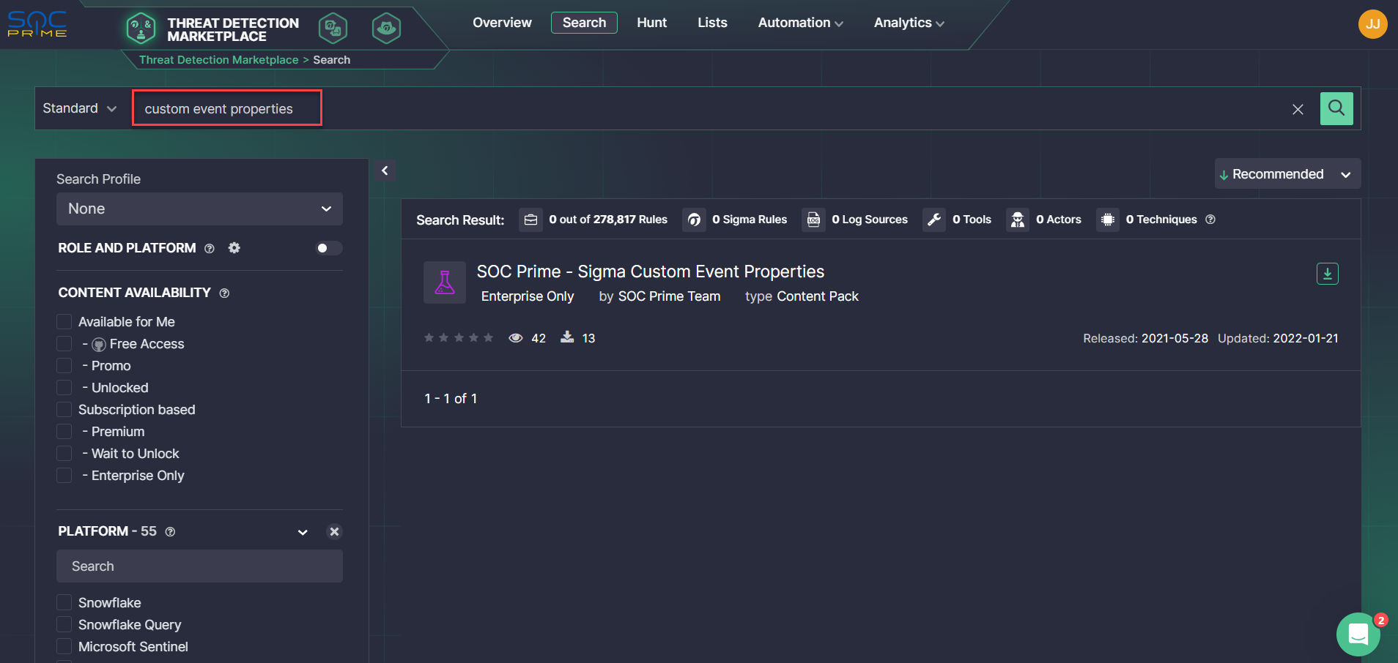Viewport: 1398px width, 663px height.
Task: Reset Platform filter with the X button
Action: point(334,532)
